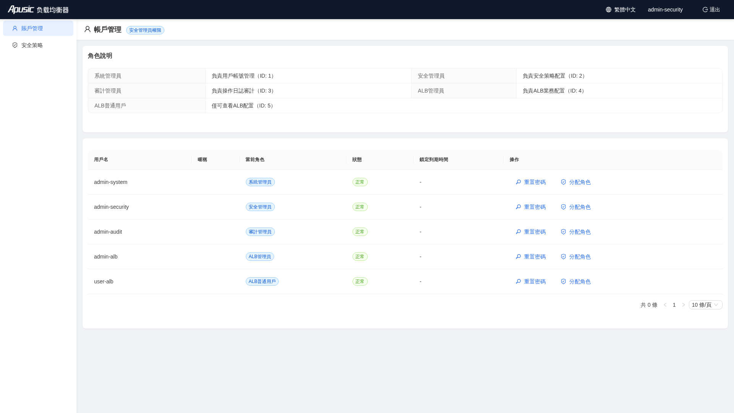The width and height of the screenshot is (734, 413).
Task: Click reset password key icon for admin-audit
Action: (x=518, y=232)
